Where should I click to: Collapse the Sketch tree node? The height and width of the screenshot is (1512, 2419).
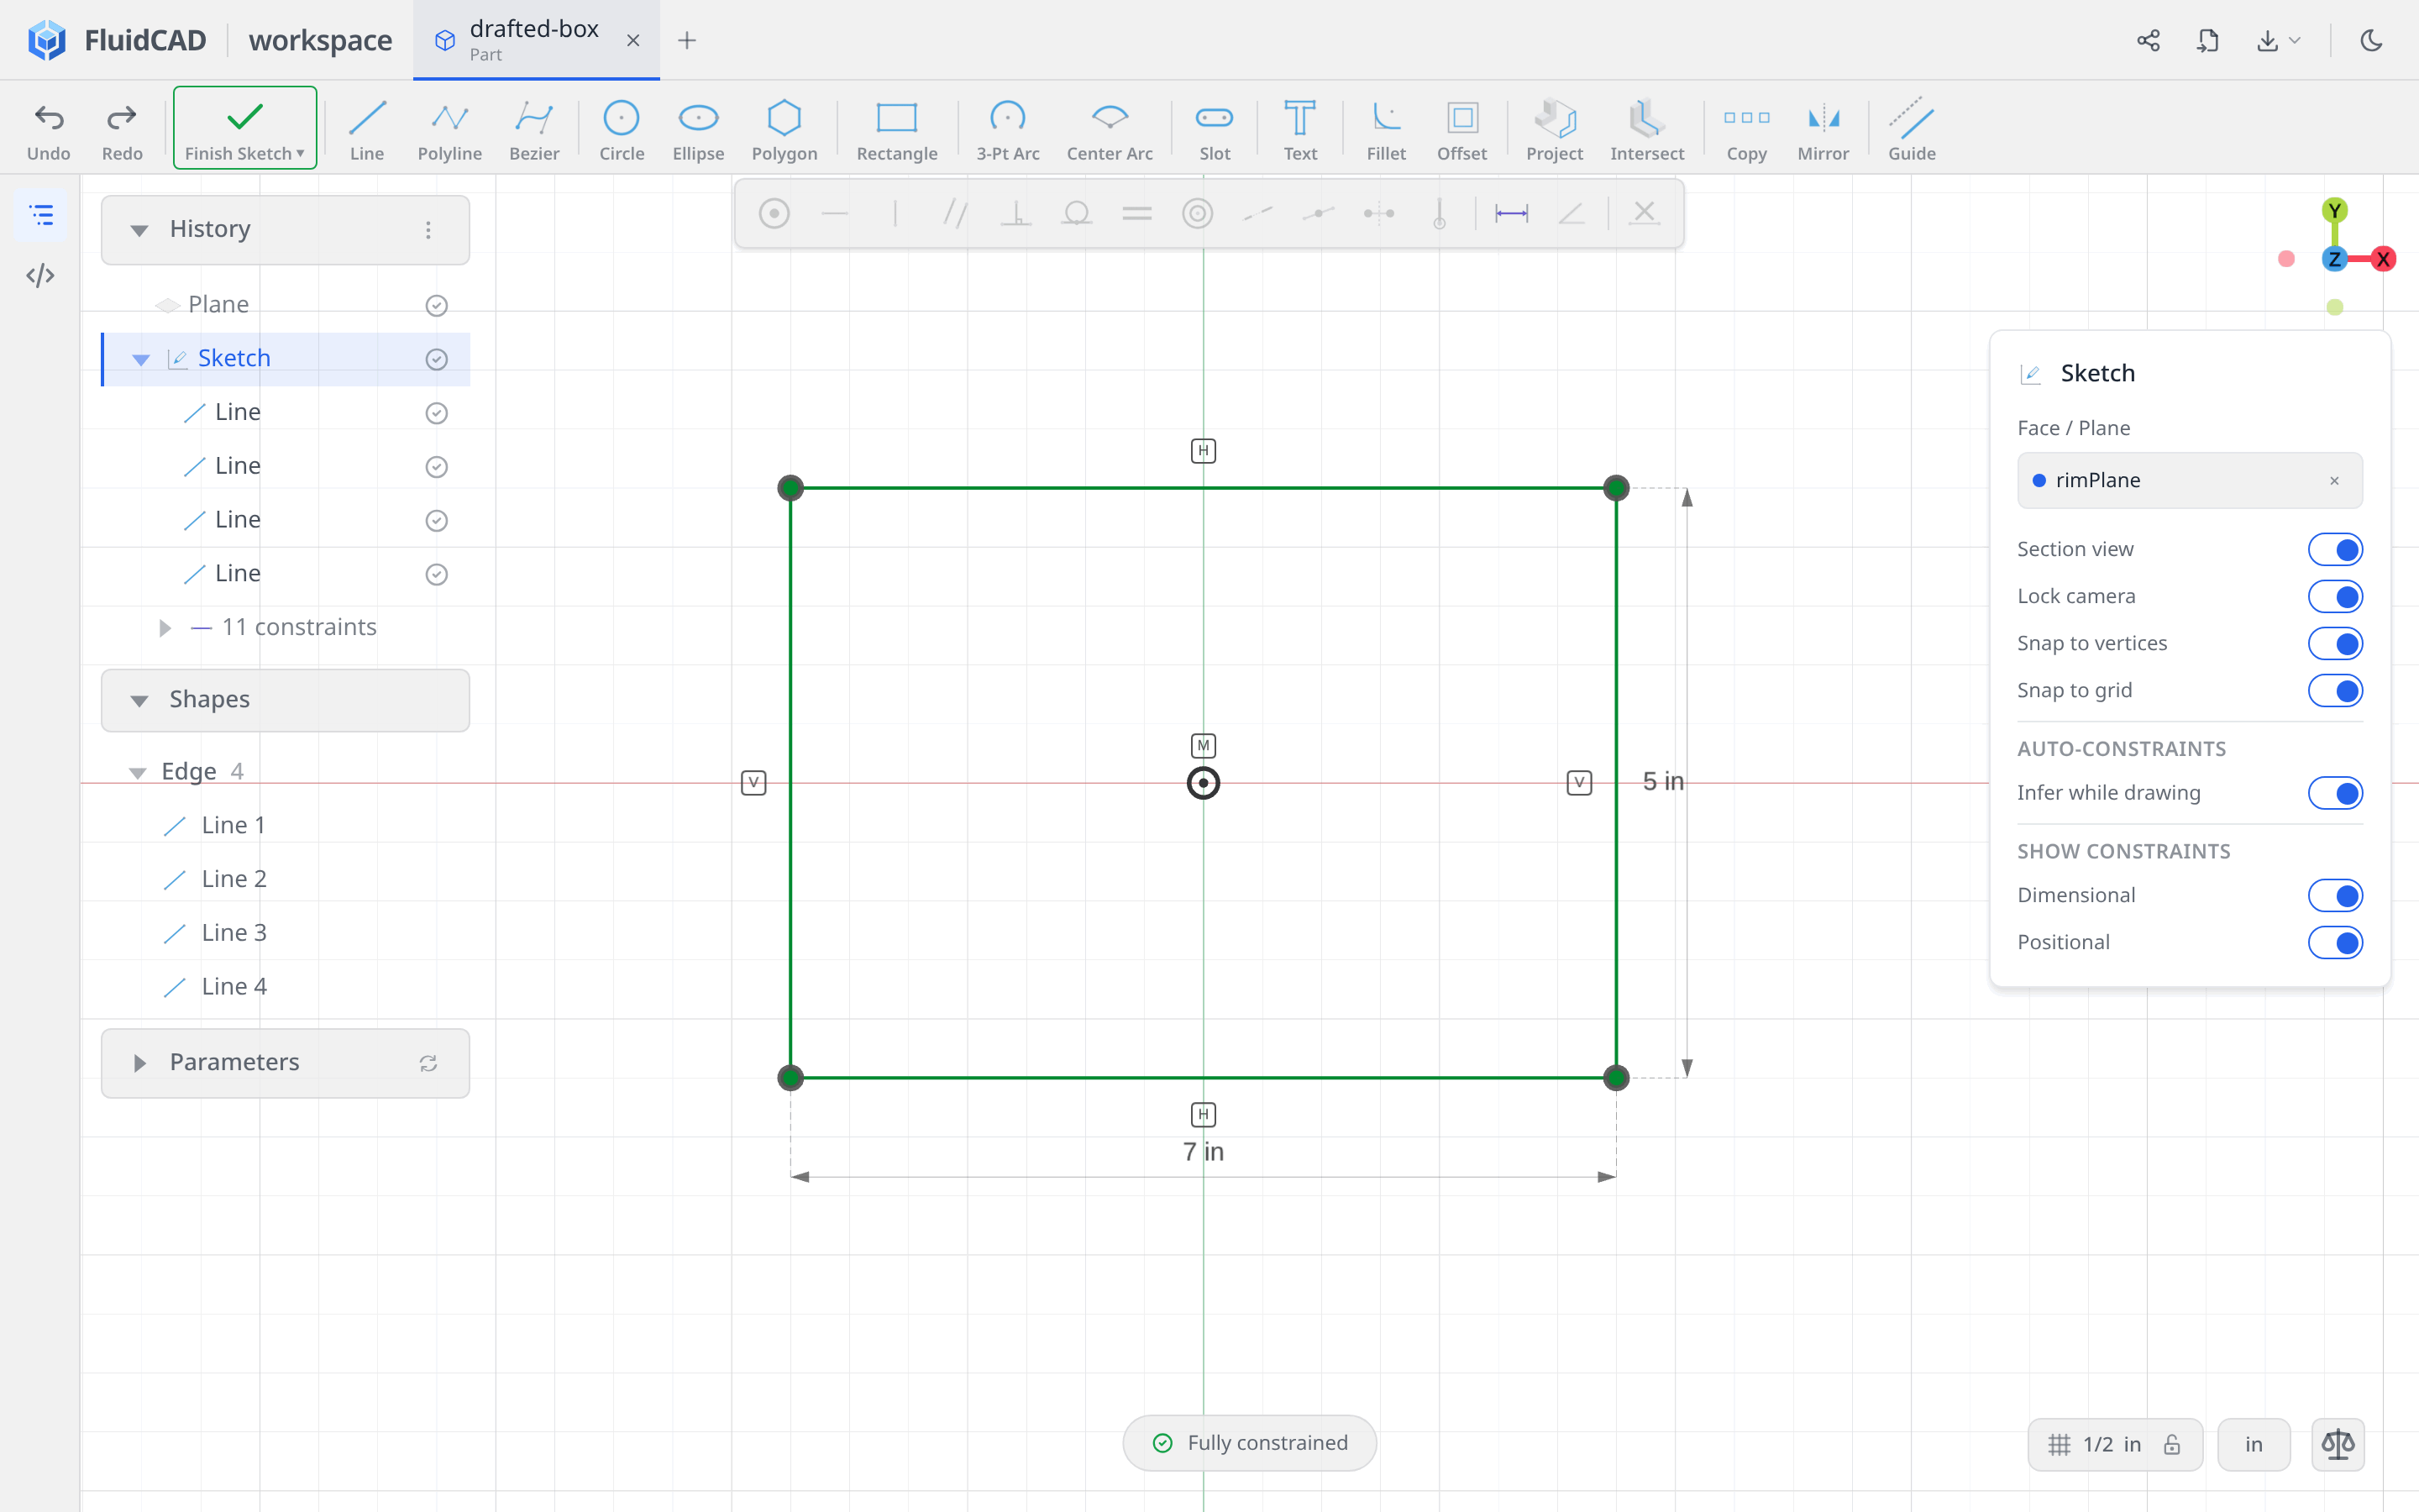pos(141,359)
